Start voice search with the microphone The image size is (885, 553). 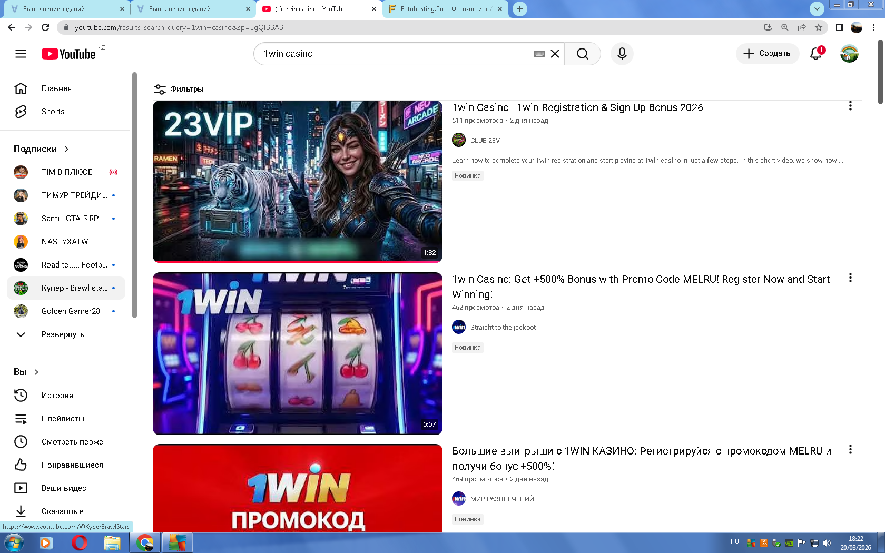[622, 54]
